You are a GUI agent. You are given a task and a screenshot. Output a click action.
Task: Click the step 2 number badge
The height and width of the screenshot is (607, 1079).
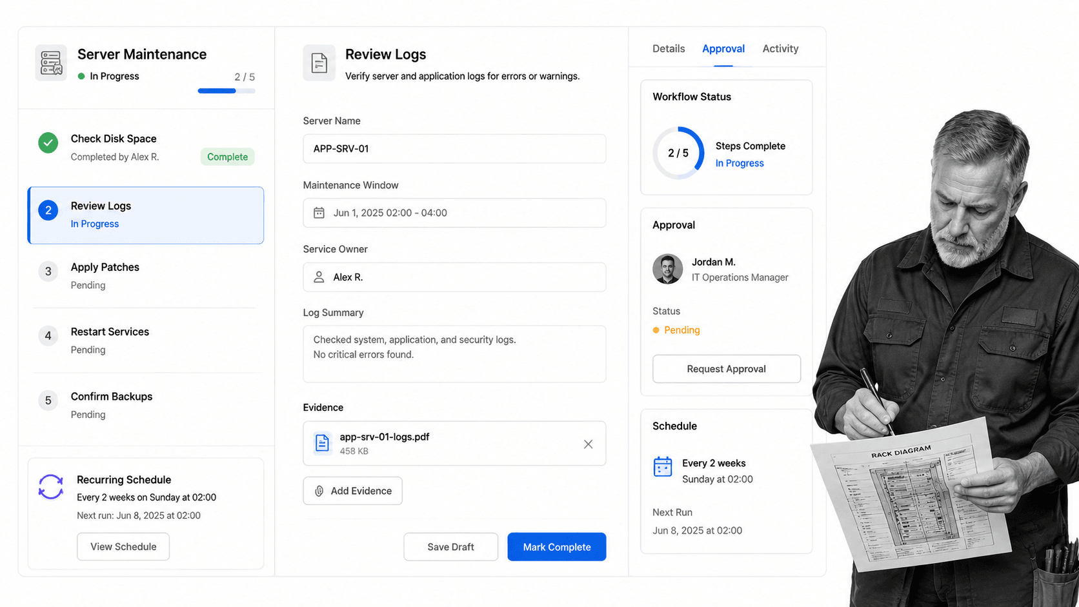coord(48,210)
